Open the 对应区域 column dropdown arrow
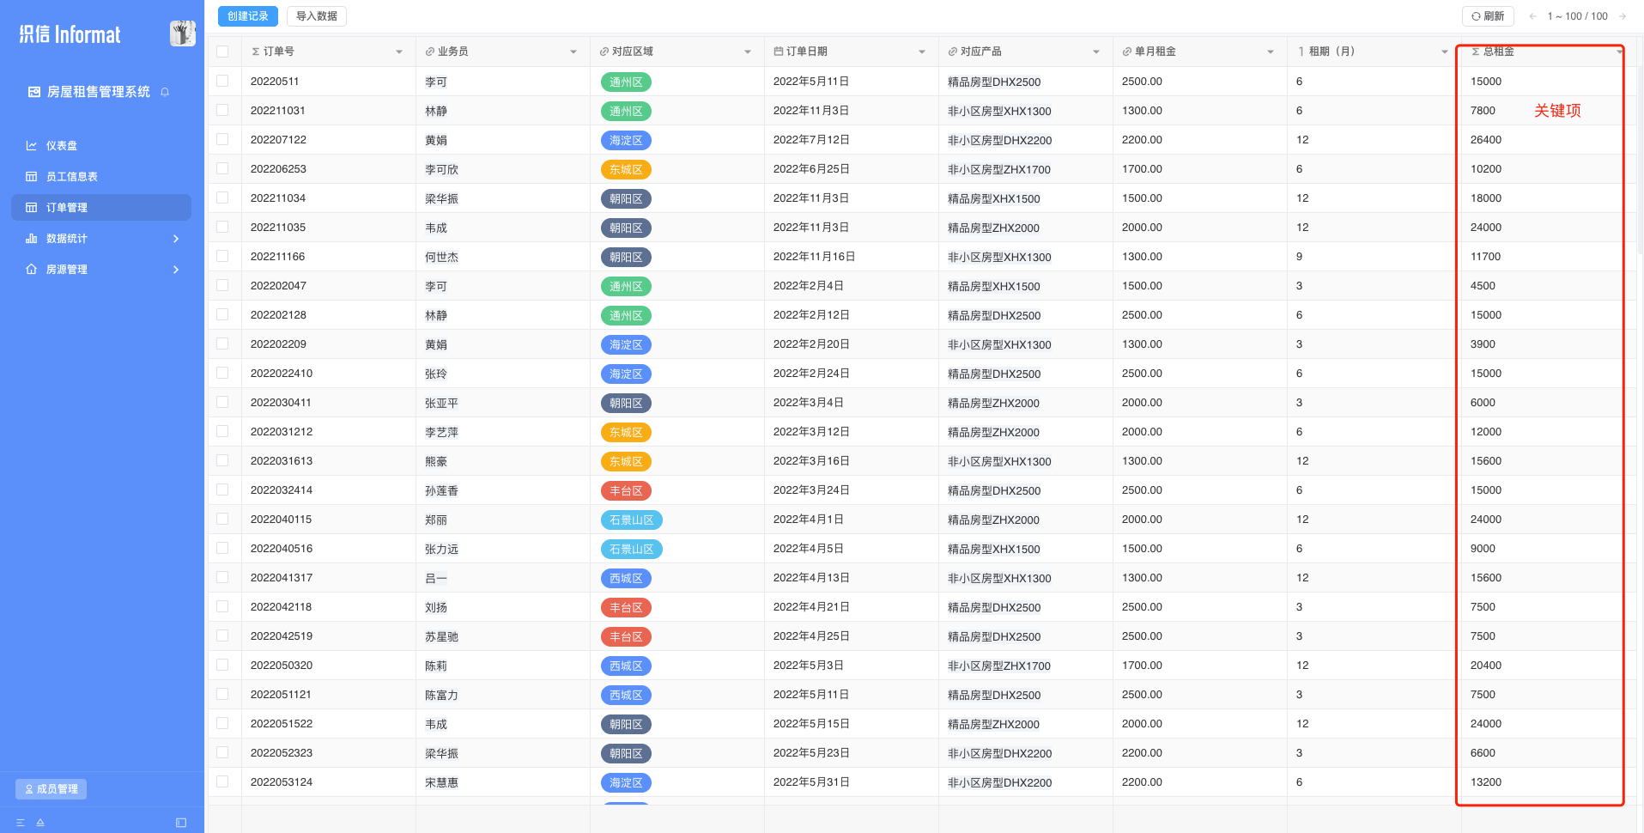 [x=748, y=52]
